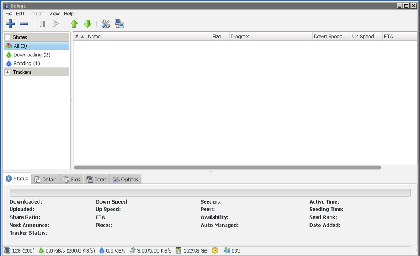This screenshot has width=420, height=256.
Task: Sort torrents by the Size column
Action: pyautogui.click(x=220, y=37)
